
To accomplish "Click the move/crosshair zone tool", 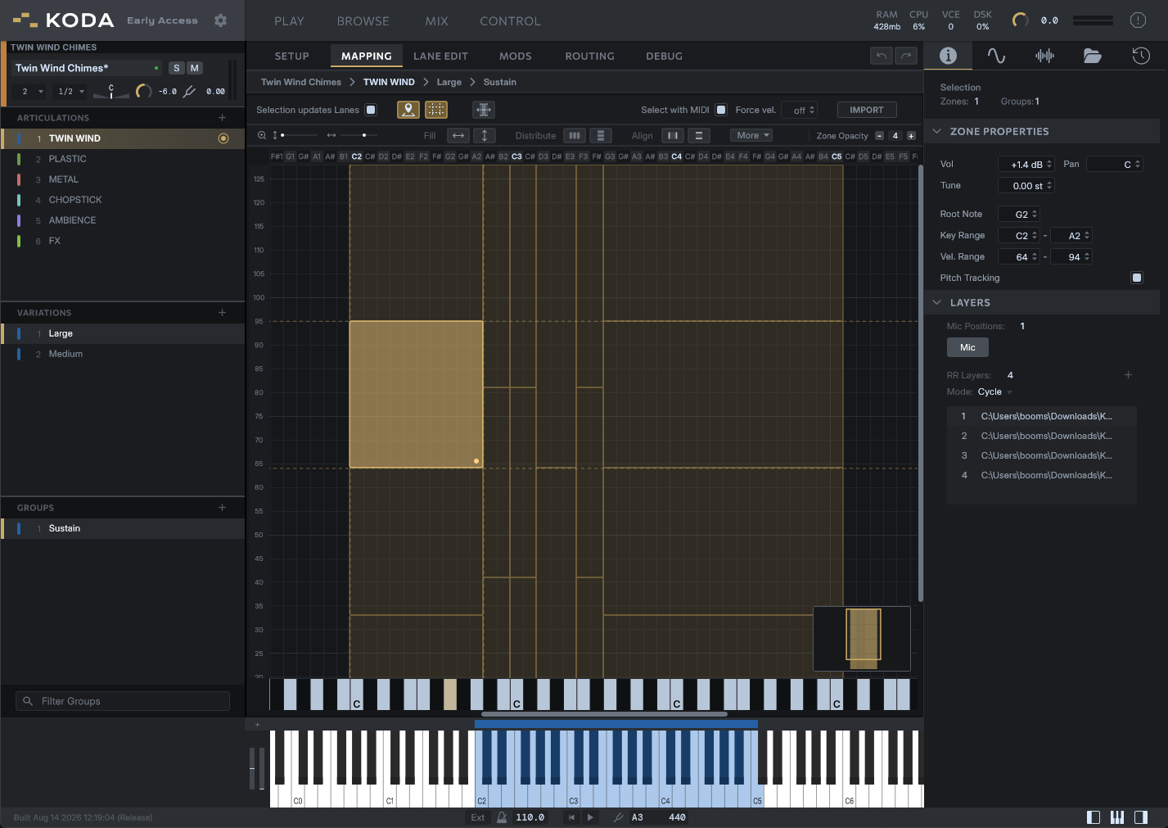I will point(484,110).
